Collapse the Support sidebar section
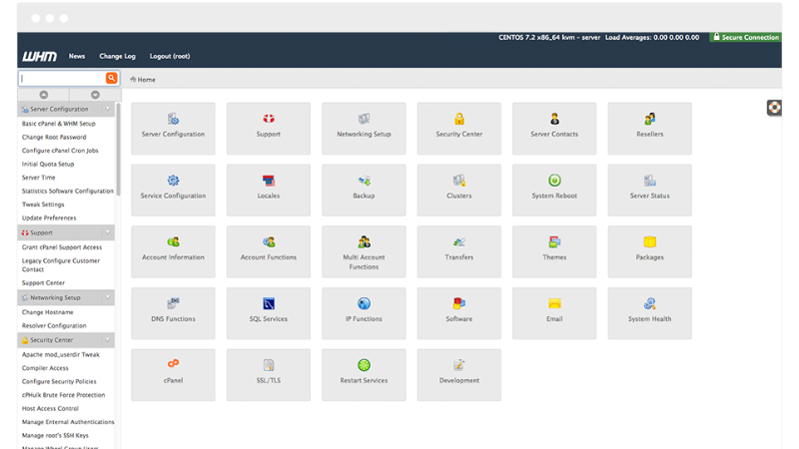The image size is (799, 449). click(109, 232)
